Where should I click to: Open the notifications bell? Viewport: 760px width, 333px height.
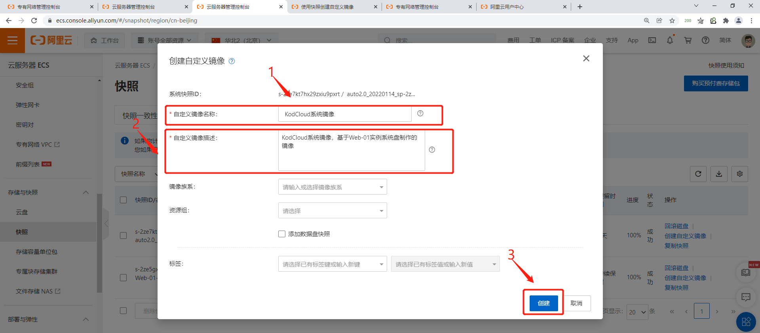[x=670, y=40]
